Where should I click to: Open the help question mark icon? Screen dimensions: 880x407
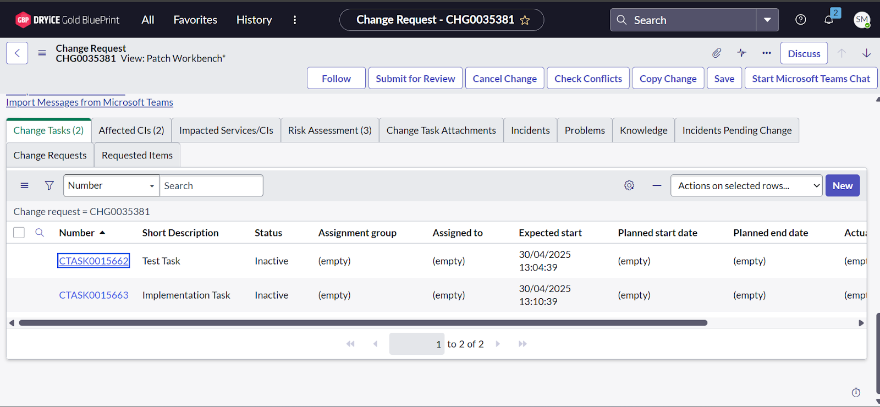[801, 20]
